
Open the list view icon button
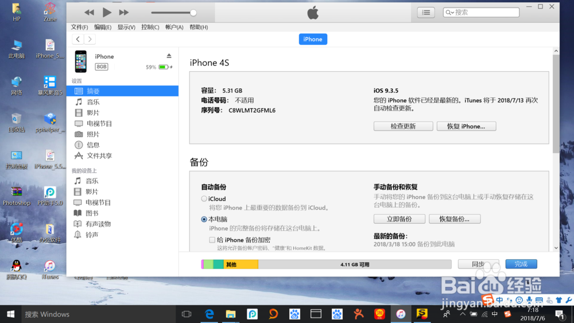pos(426,13)
